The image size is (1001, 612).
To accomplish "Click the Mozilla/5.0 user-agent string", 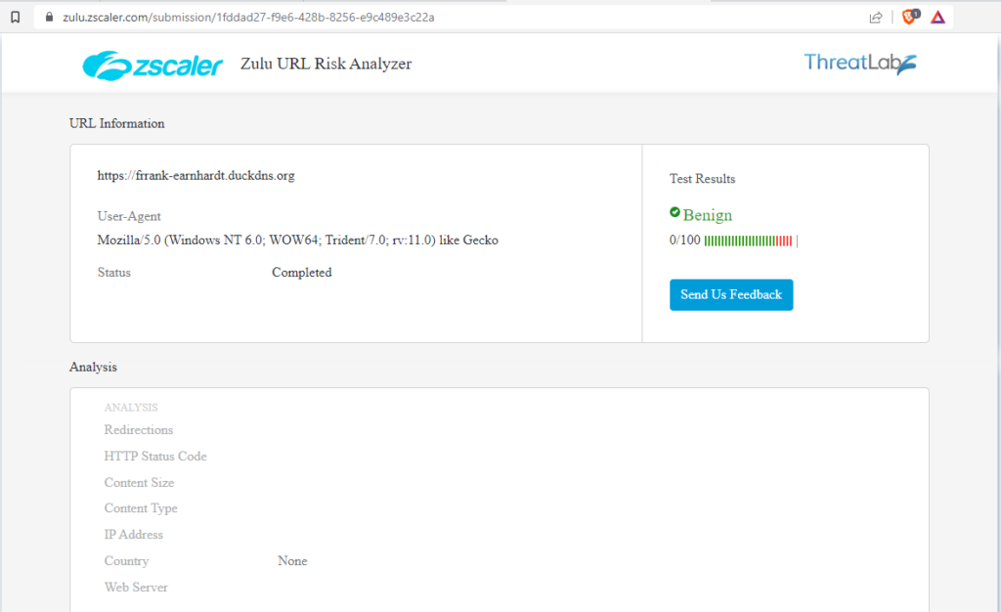I will pyautogui.click(x=297, y=240).
